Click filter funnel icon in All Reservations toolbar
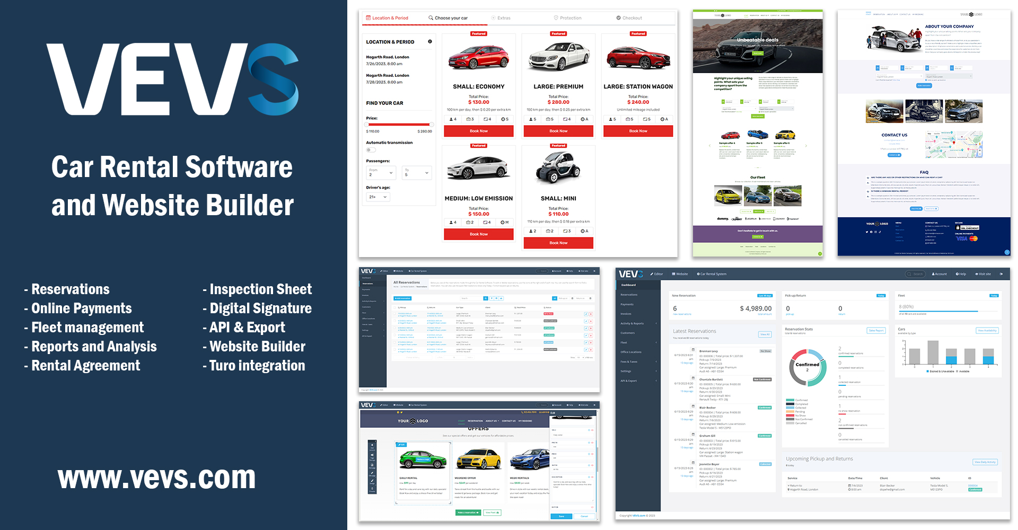This screenshot has height=530, width=1018. tap(492, 298)
